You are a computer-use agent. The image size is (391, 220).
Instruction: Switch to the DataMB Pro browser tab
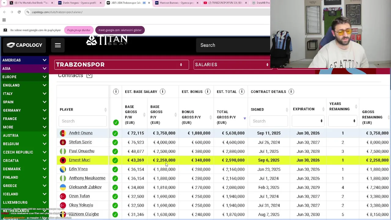[x=260, y=3]
